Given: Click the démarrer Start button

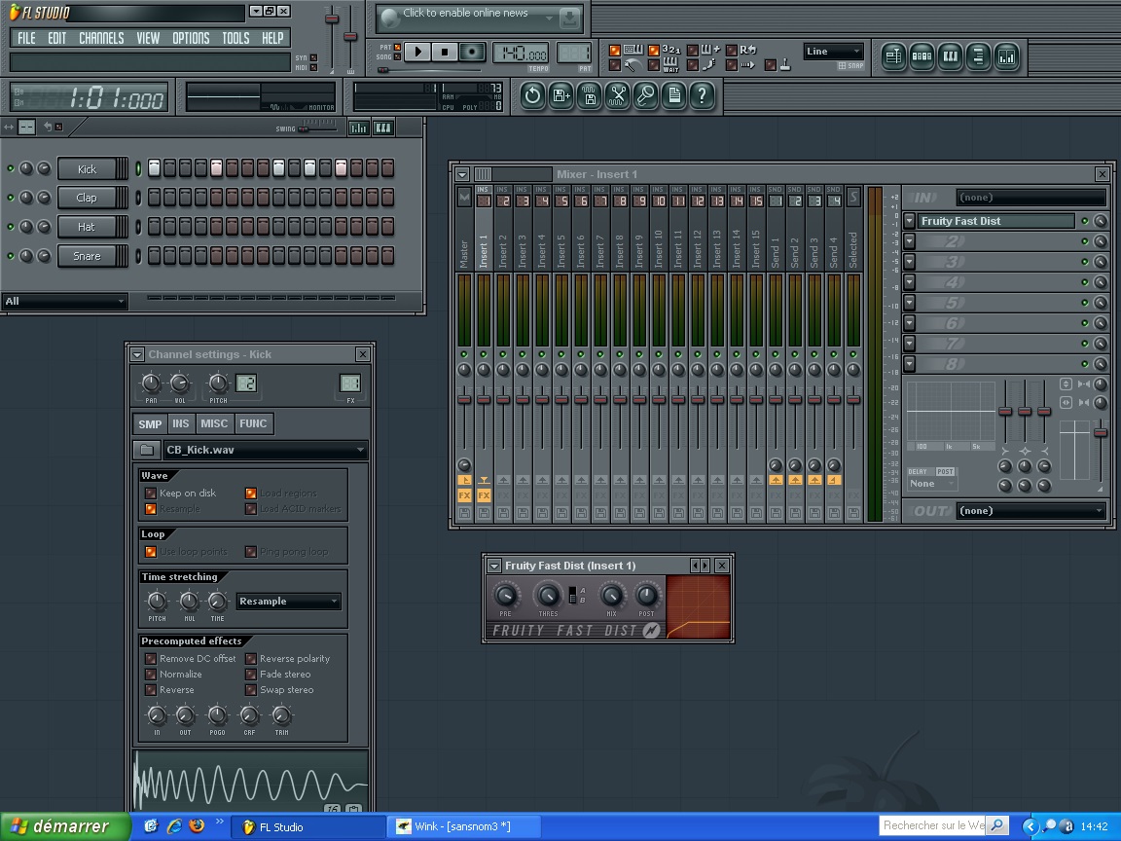Looking at the screenshot, I should coord(65,826).
